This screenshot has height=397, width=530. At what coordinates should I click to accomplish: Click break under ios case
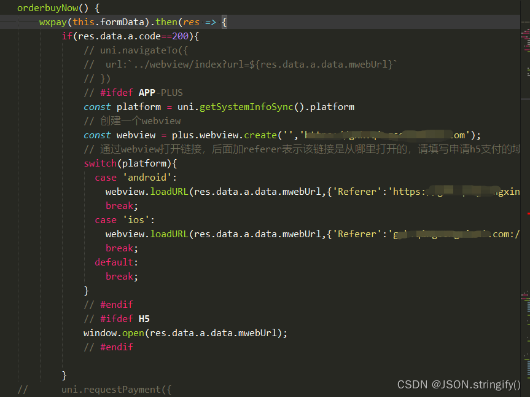[122, 248]
